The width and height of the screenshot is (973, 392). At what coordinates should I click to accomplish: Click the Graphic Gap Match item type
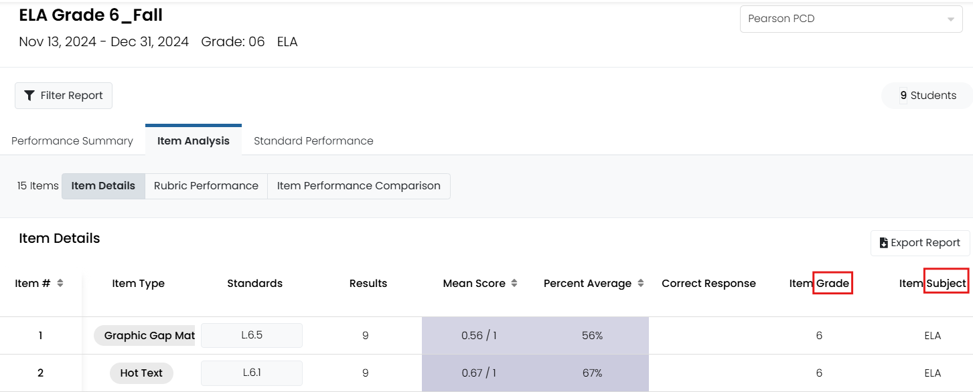[x=145, y=336]
